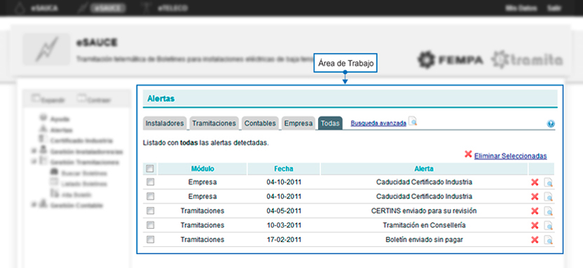Screen dimensions: 583x268
Task: View details of CERTINS enviado alert
Action: (549, 211)
